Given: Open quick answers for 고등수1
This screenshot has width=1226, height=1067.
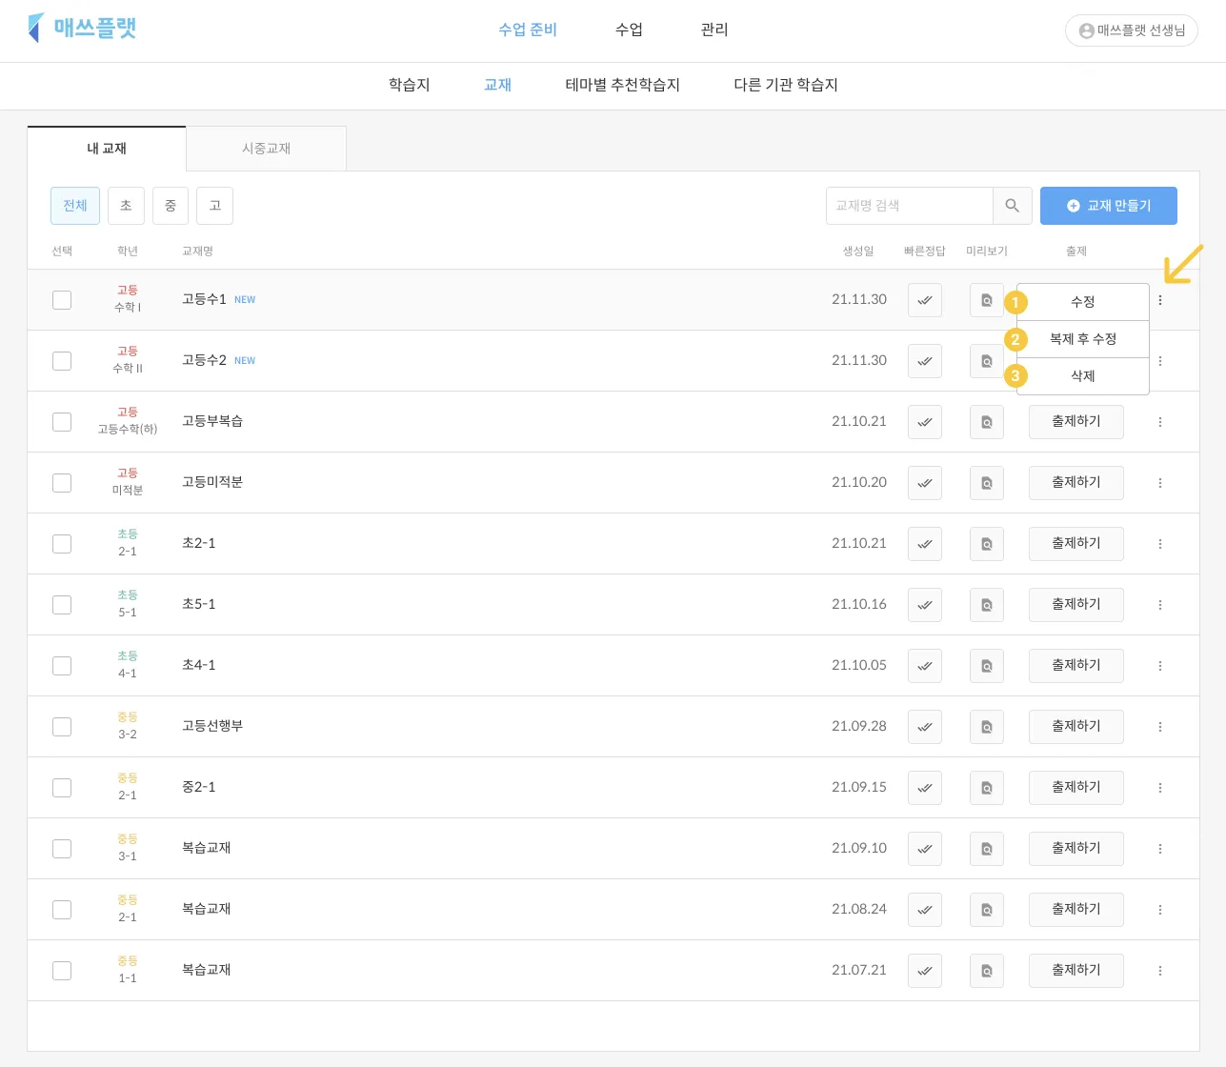Looking at the screenshot, I should (925, 300).
